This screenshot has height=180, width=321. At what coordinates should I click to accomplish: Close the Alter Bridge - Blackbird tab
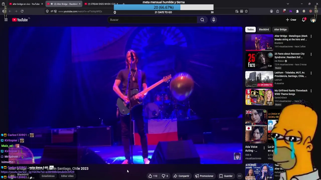[x=79, y=4]
